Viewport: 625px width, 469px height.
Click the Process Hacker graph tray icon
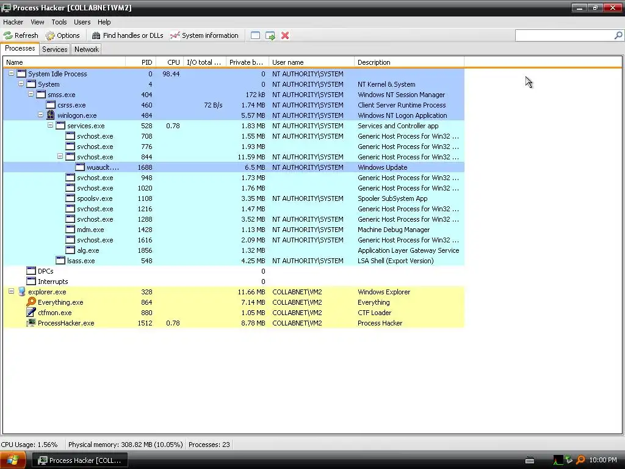[x=558, y=460]
